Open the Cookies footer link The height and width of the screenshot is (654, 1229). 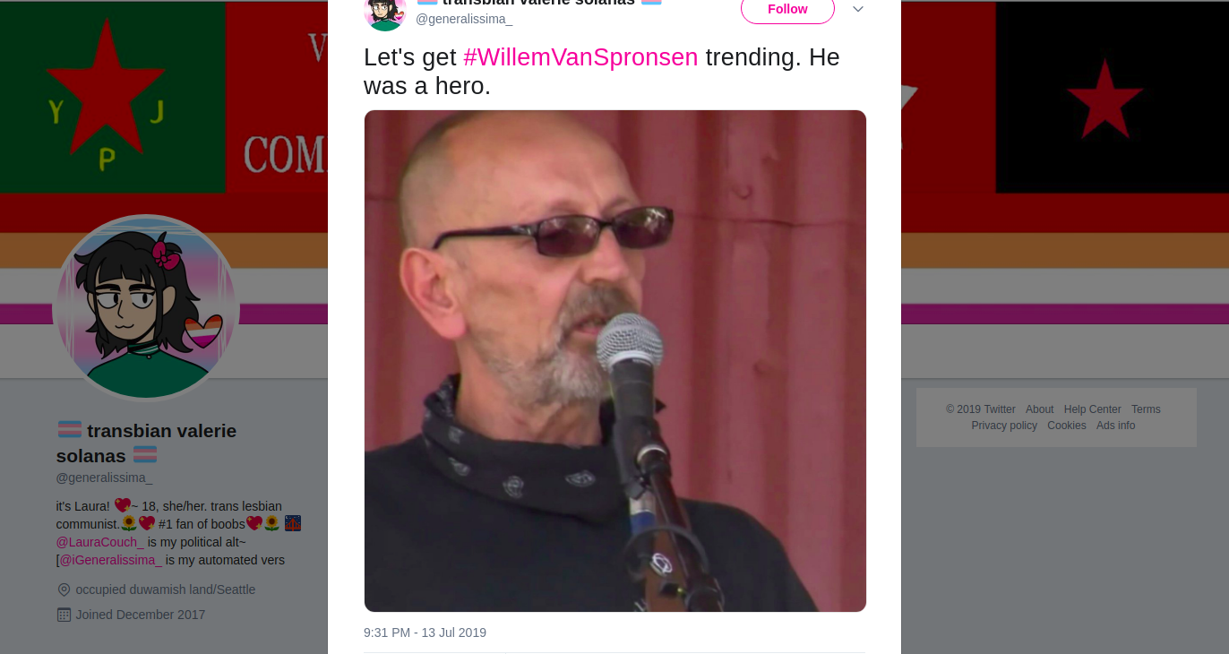tap(1067, 426)
